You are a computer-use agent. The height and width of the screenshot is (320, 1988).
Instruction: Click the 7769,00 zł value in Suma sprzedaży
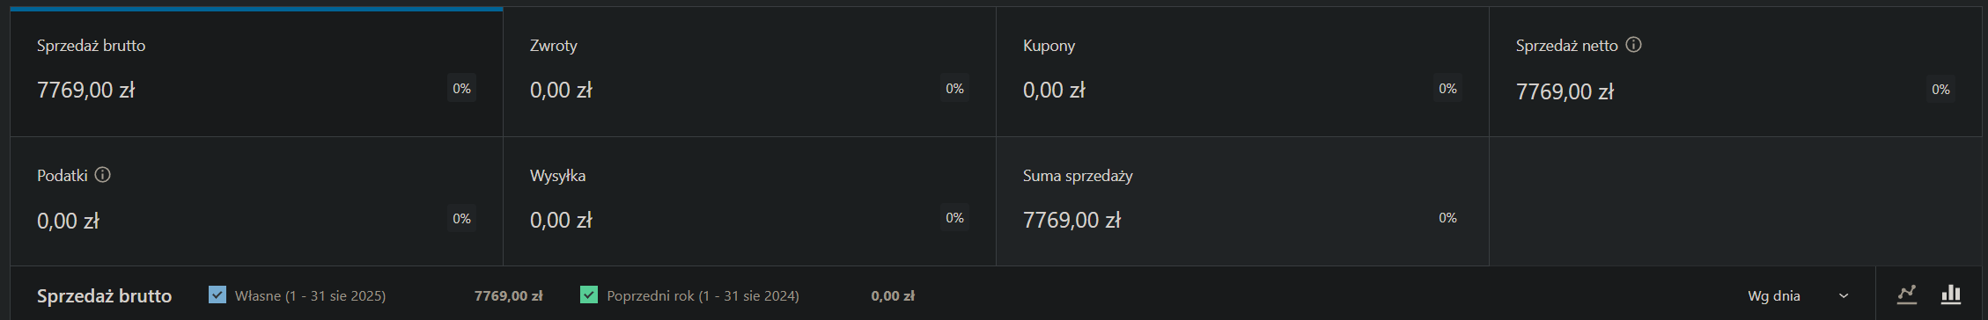pyautogui.click(x=1071, y=220)
